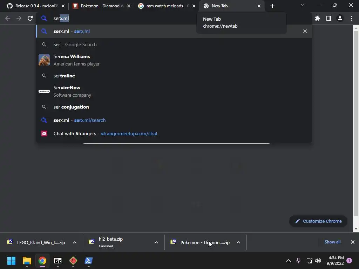Click Chrome icon in taskbar
The width and height of the screenshot is (359, 269).
[x=42, y=261]
